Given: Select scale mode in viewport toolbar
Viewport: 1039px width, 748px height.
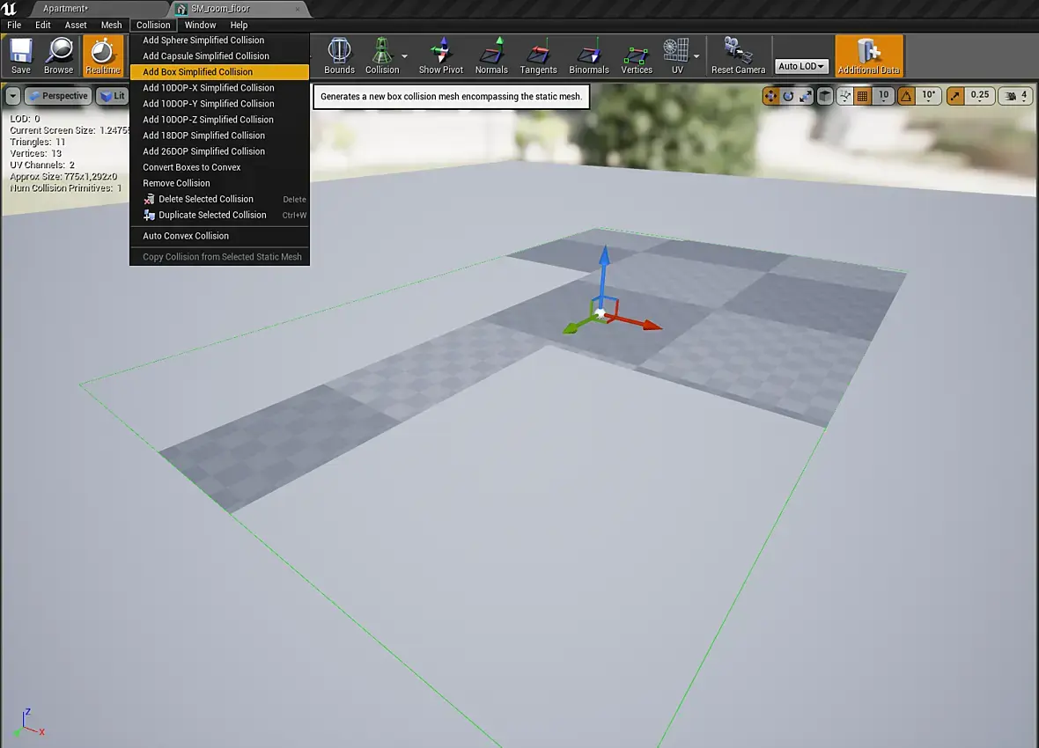Looking at the screenshot, I should tap(805, 96).
